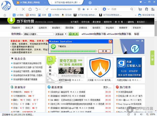This screenshot has width=157, height=116.
Task: Open the home page icon
Action: tap(30, 9)
